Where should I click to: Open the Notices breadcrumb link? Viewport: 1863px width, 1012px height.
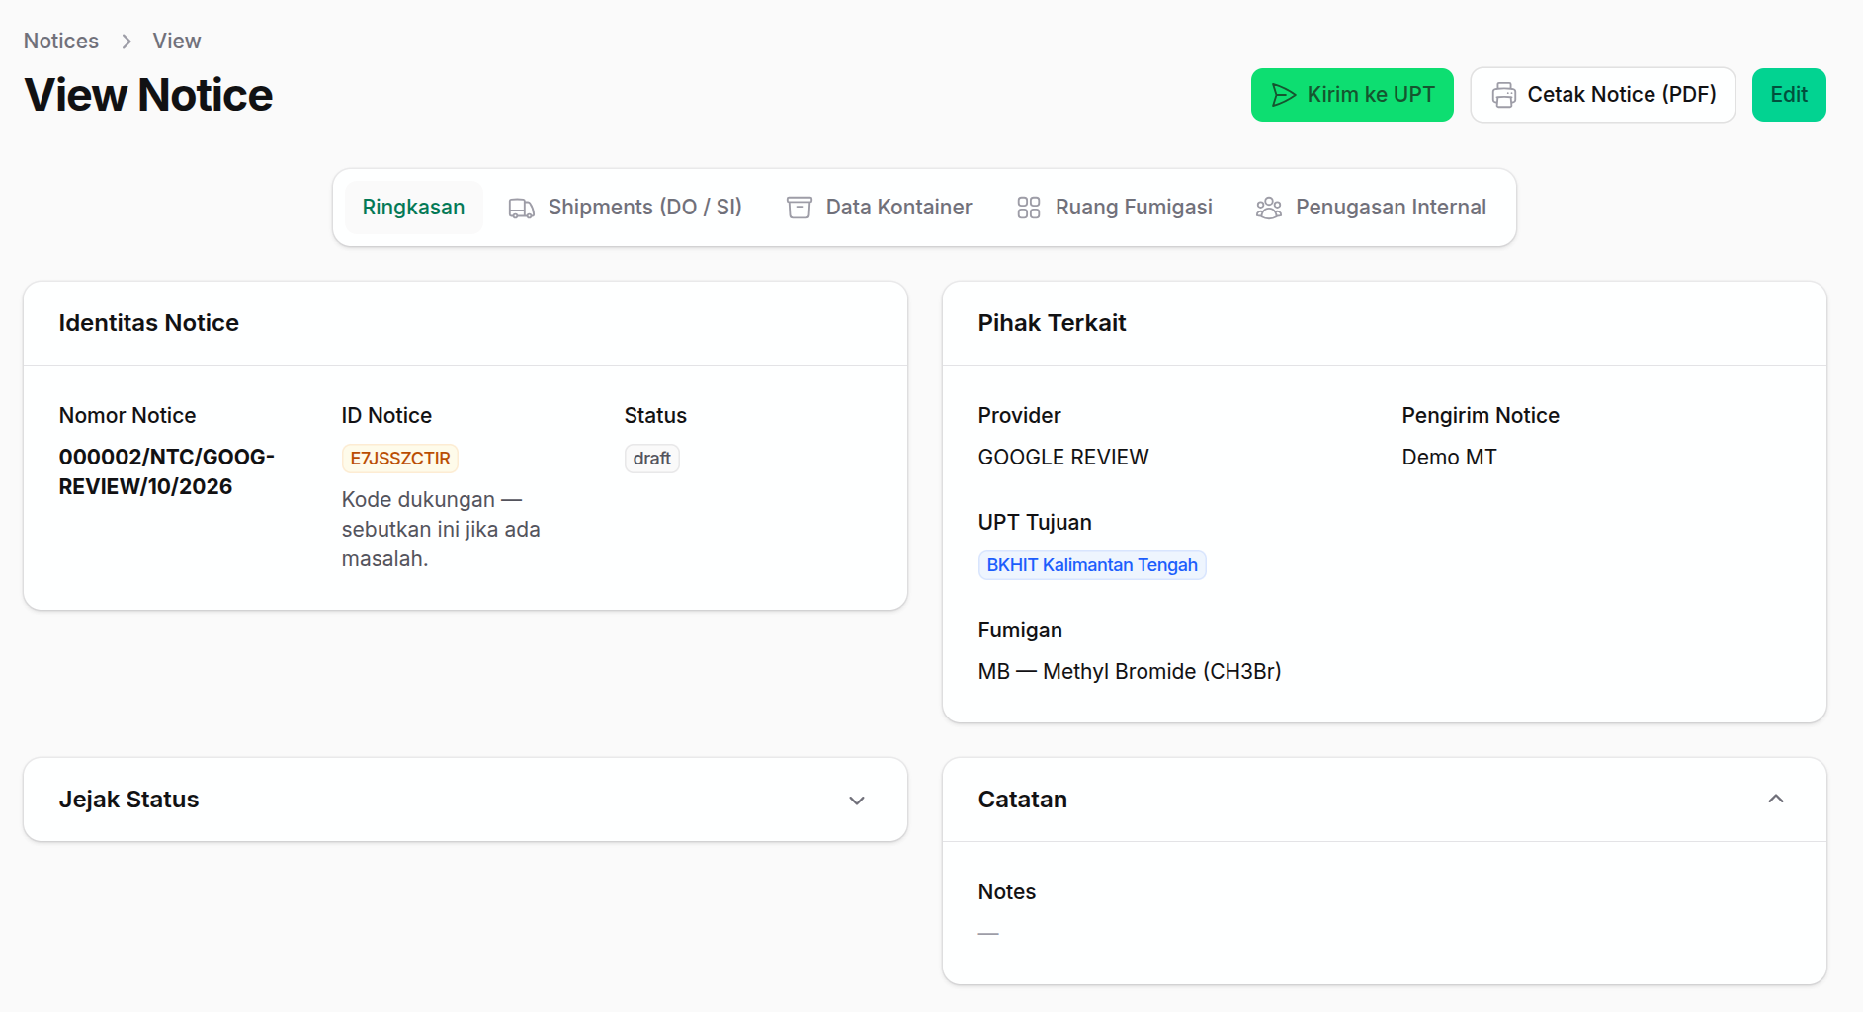(61, 42)
